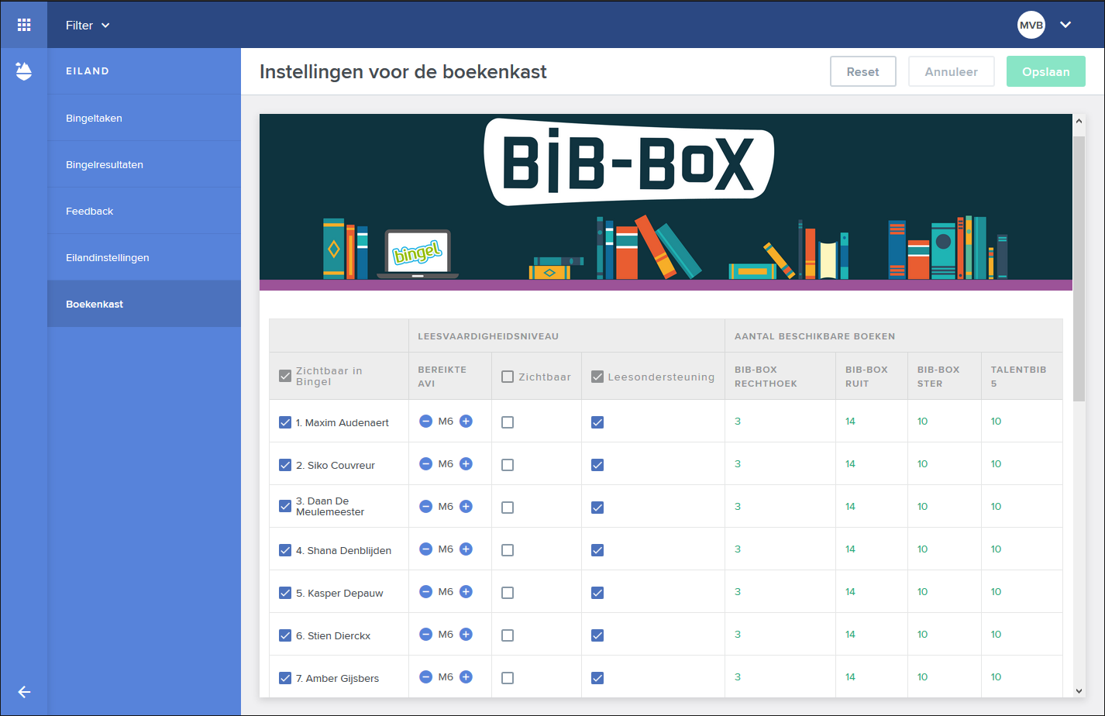Image resolution: width=1105 pixels, height=716 pixels.
Task: Decrease AVI level for Daan De Meulemeester
Action: pos(425,507)
